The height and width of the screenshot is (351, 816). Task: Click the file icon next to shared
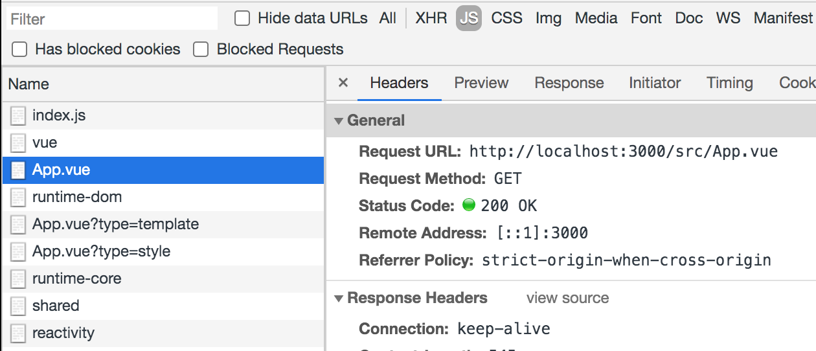tap(19, 306)
